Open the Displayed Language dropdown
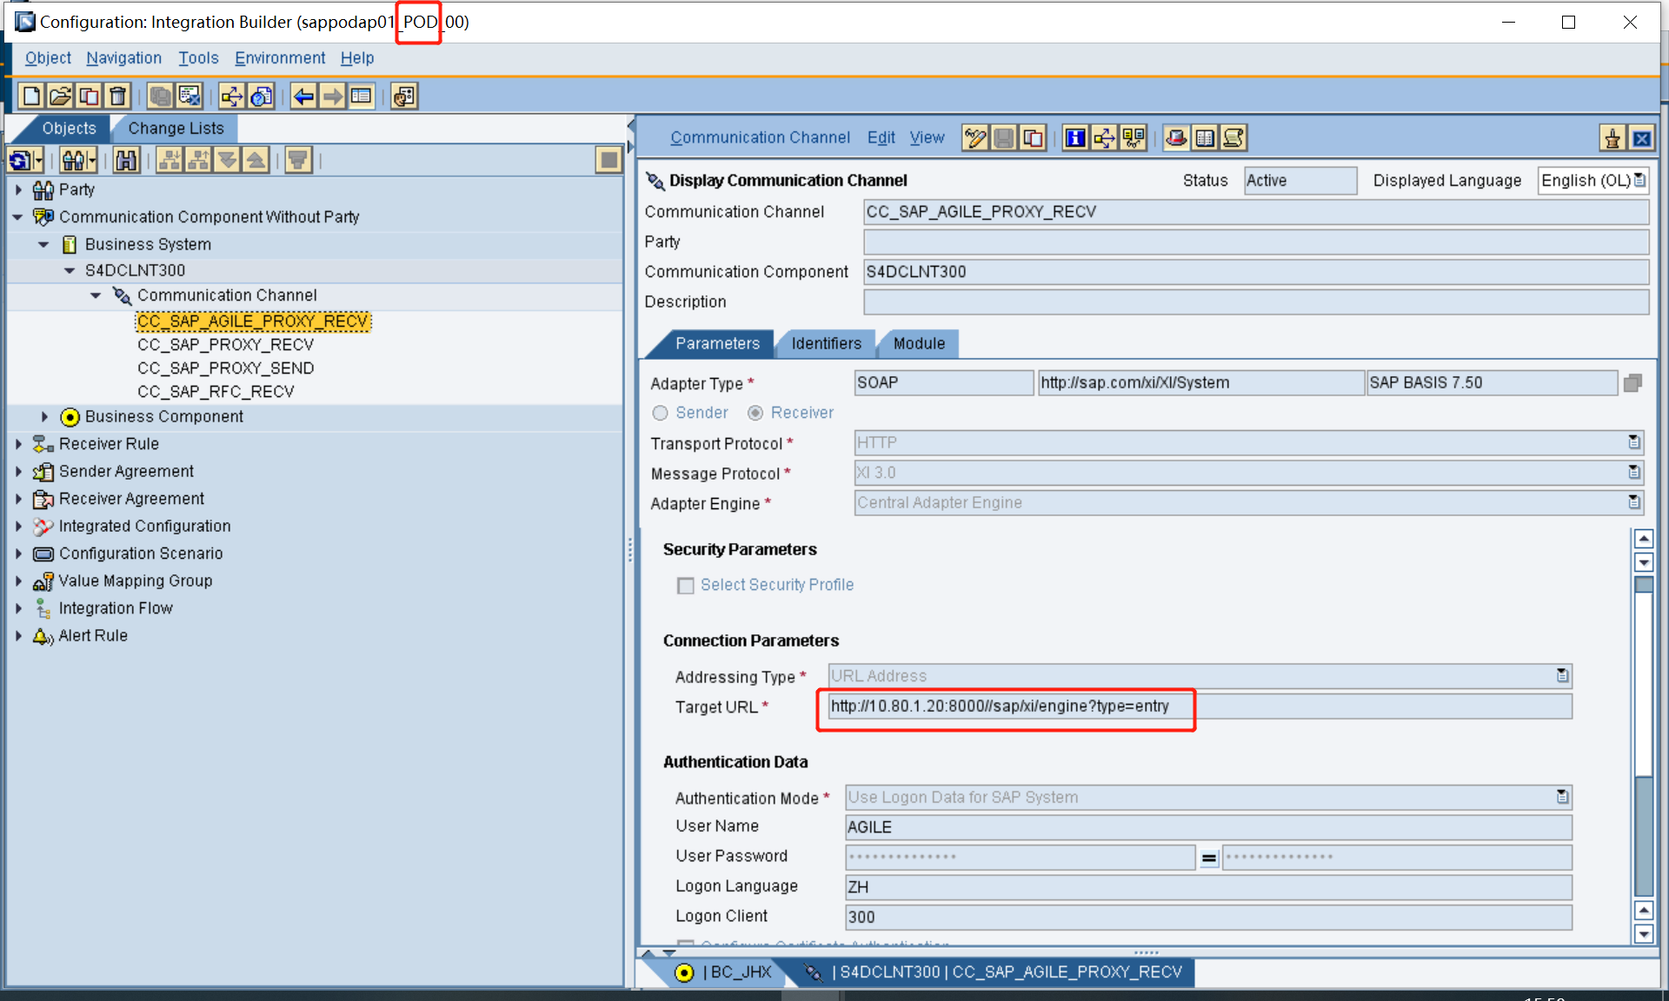This screenshot has height=1001, width=1669. 1639,181
